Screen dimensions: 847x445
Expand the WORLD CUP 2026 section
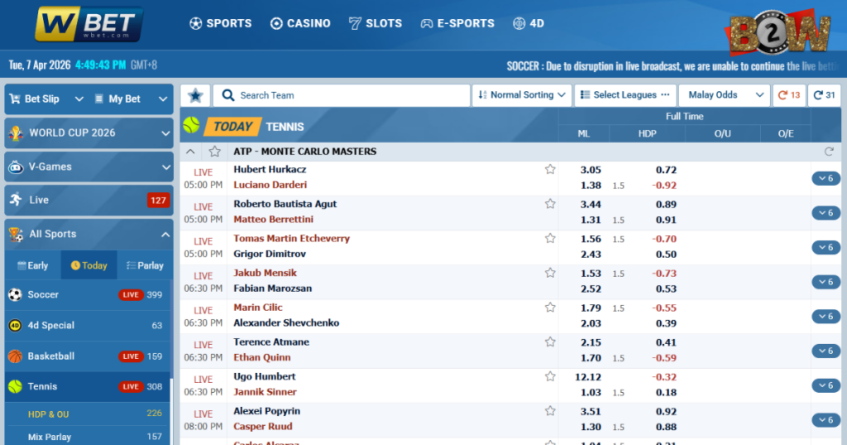click(x=89, y=133)
